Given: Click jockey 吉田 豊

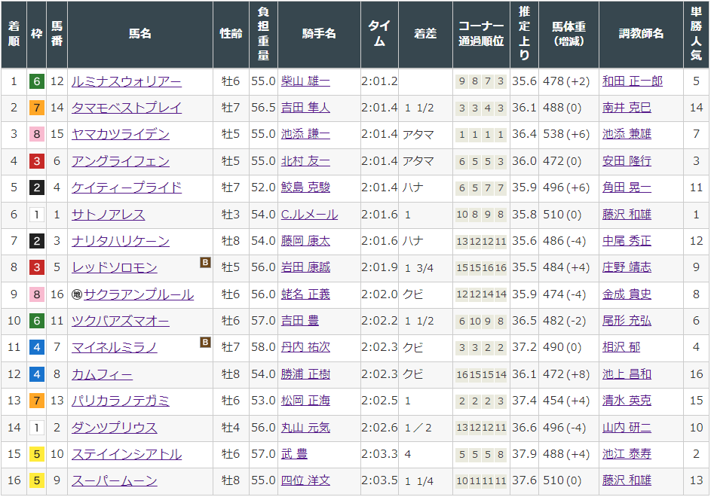Looking at the screenshot, I should click(300, 321).
